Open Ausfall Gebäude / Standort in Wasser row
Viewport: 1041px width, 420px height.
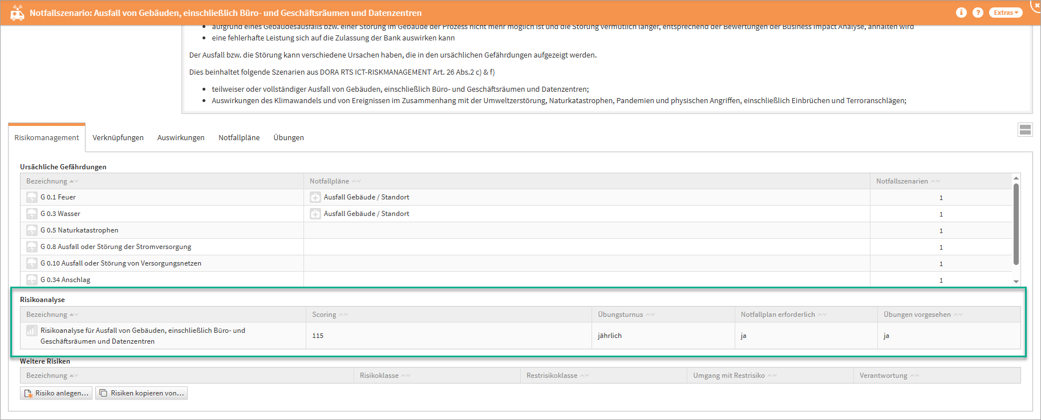coord(366,214)
